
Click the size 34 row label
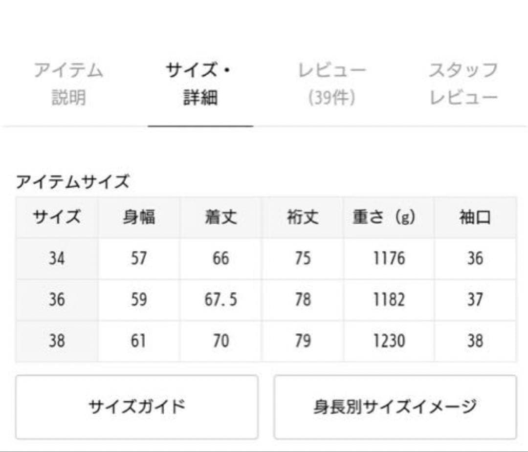point(57,258)
